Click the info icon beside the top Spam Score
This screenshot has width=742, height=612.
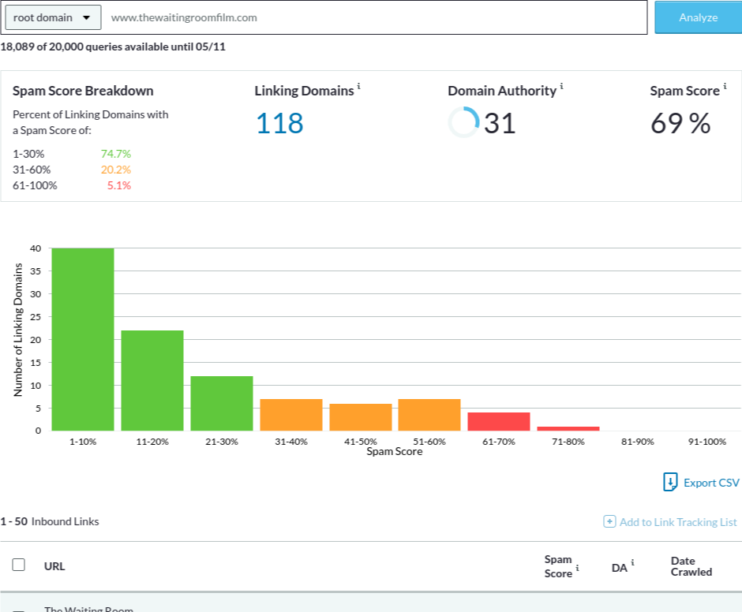click(725, 86)
